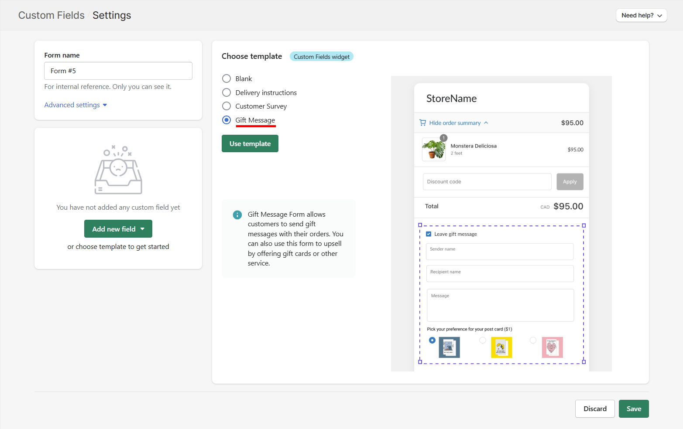683x429 pixels.
Task: Select the first post card radio option
Action: [x=432, y=340]
